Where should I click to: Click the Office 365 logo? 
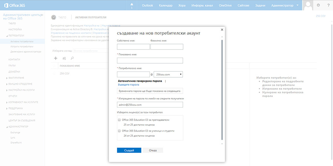15,5
